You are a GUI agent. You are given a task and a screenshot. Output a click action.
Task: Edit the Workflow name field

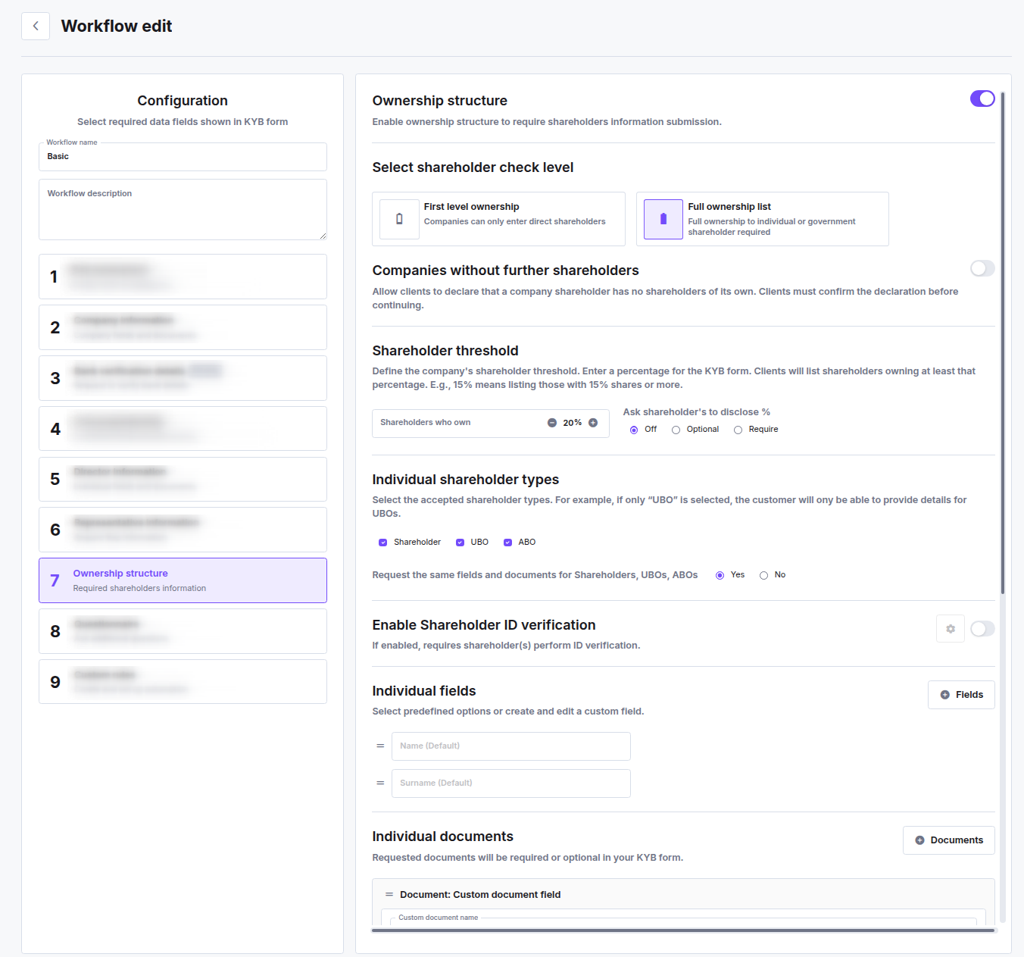tap(183, 157)
